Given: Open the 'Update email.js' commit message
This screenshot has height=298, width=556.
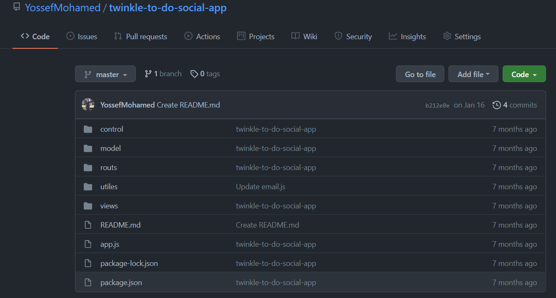Looking at the screenshot, I should click(x=260, y=186).
